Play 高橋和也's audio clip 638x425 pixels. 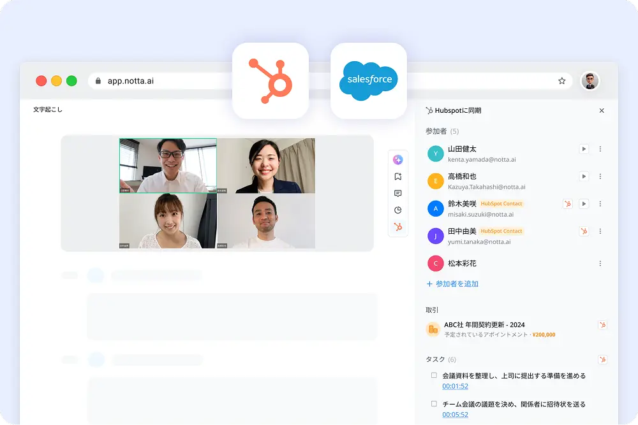[x=584, y=176]
